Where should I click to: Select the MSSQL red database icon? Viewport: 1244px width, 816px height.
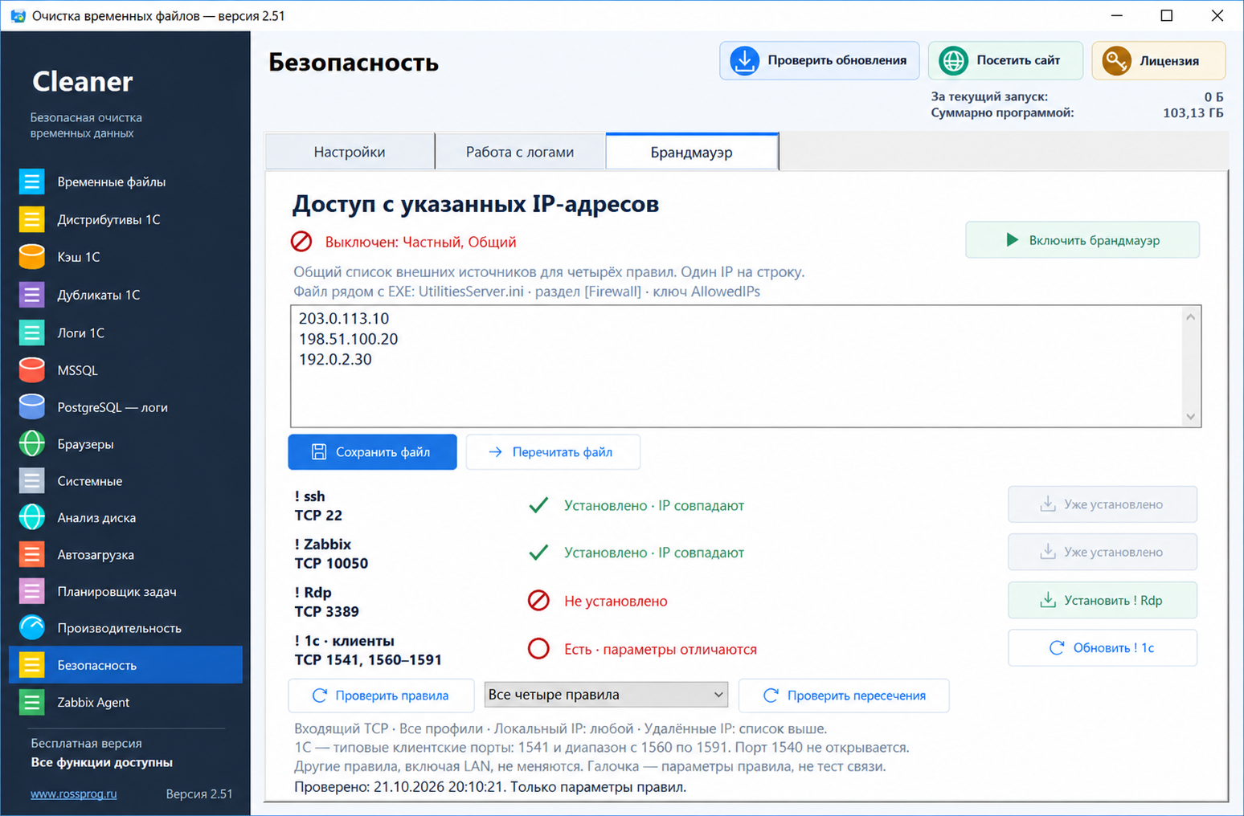click(31, 370)
